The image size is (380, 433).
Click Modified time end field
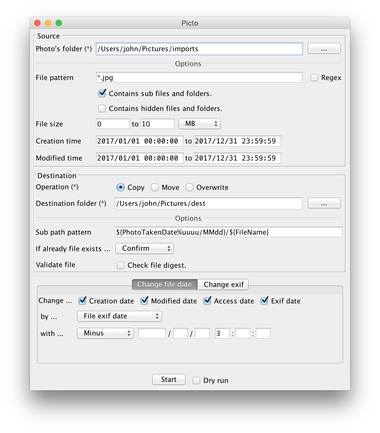tap(237, 158)
